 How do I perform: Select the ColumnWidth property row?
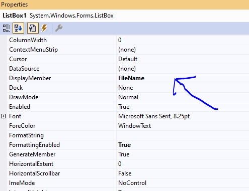click(128, 40)
